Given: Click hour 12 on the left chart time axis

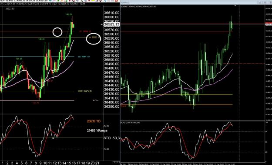Looking at the screenshot, I should point(55,163).
